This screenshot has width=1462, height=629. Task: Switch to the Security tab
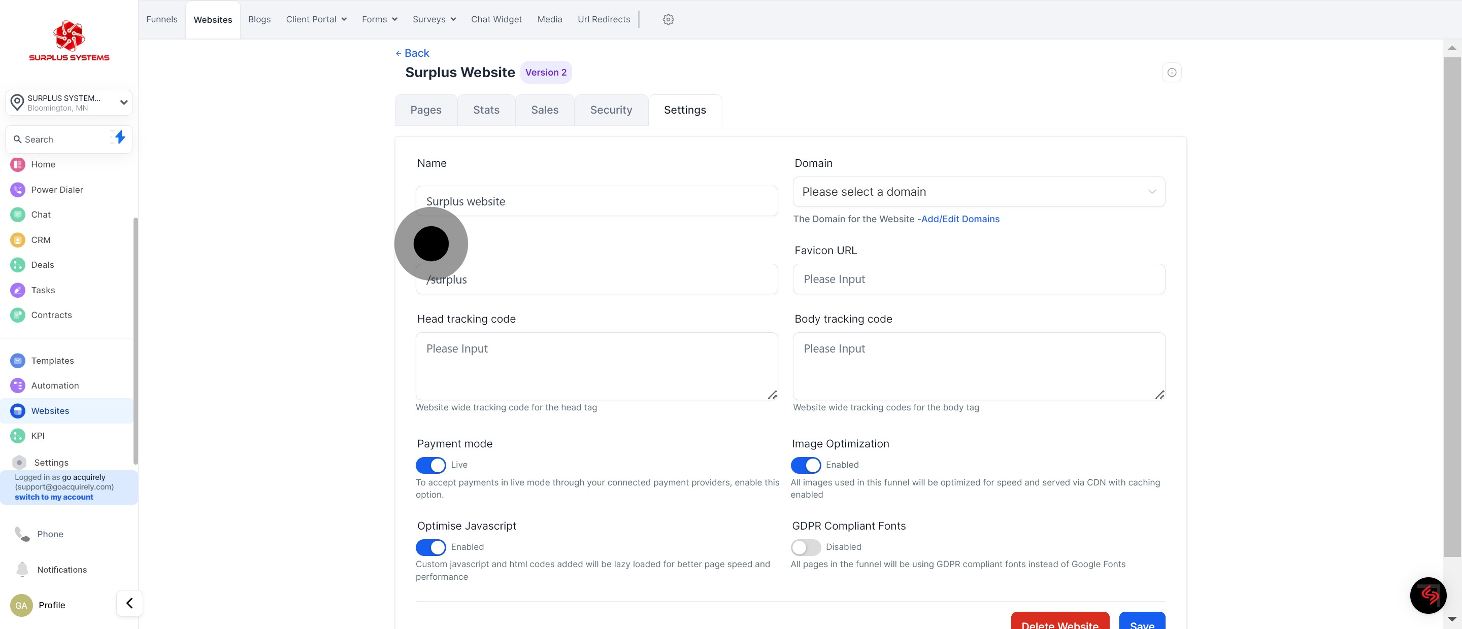(611, 110)
